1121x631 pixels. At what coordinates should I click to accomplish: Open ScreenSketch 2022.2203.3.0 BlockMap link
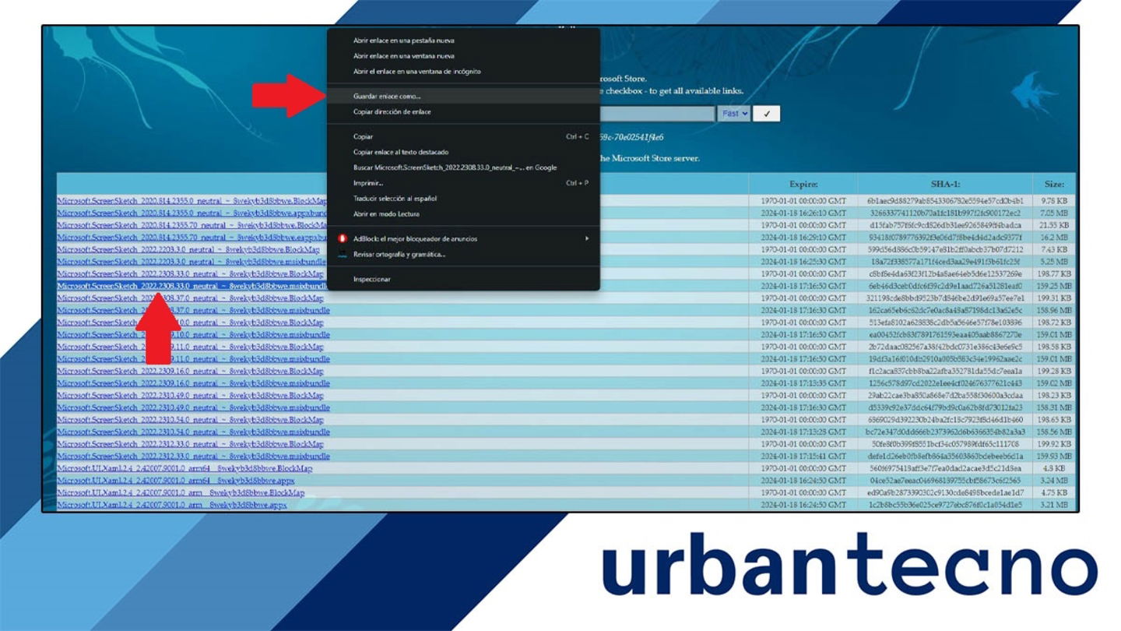(x=188, y=249)
